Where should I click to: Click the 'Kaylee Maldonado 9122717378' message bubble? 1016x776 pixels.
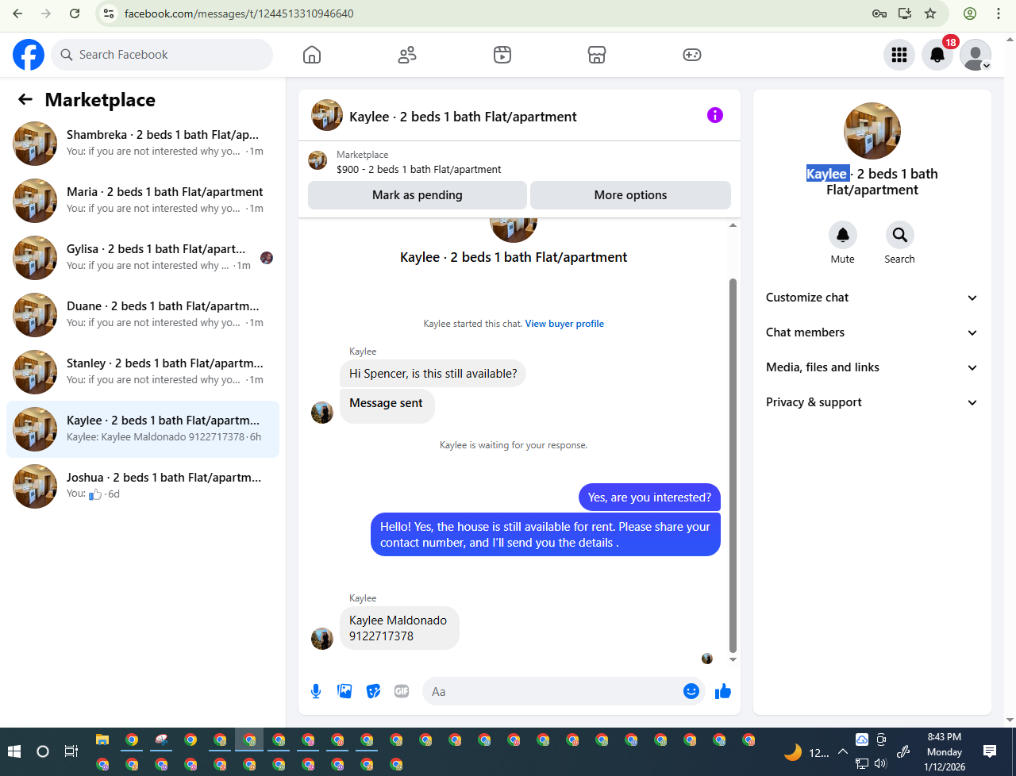click(398, 628)
